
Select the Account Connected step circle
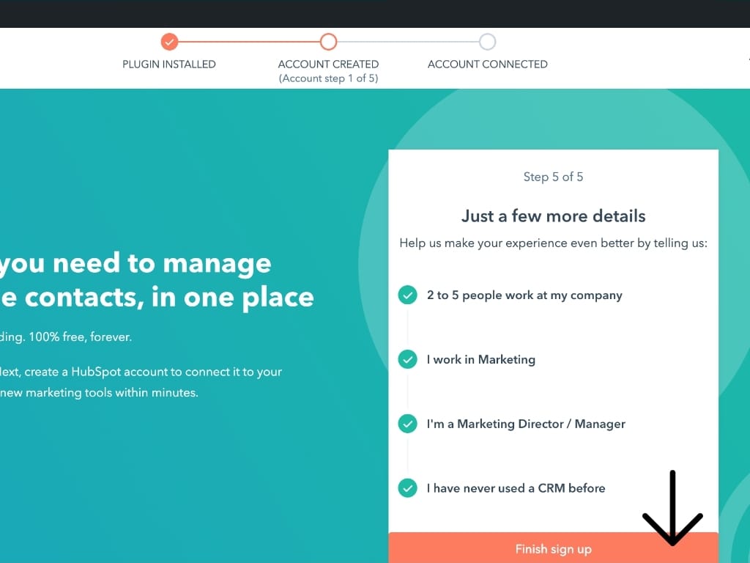click(487, 42)
